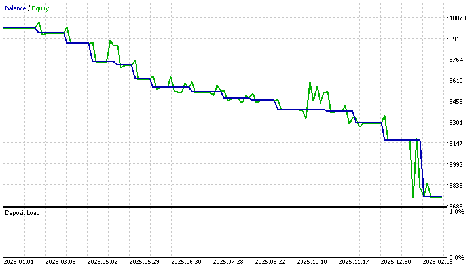Click the Equity legend label

tap(41, 8)
